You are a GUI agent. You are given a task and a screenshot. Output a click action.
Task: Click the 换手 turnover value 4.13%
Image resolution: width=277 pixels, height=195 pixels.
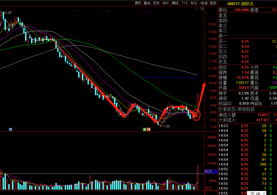point(244,93)
